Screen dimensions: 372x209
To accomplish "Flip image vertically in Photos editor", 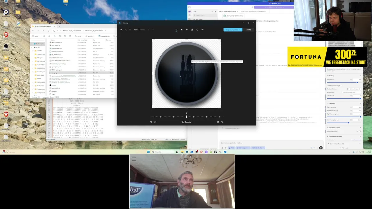I will 222,122.
